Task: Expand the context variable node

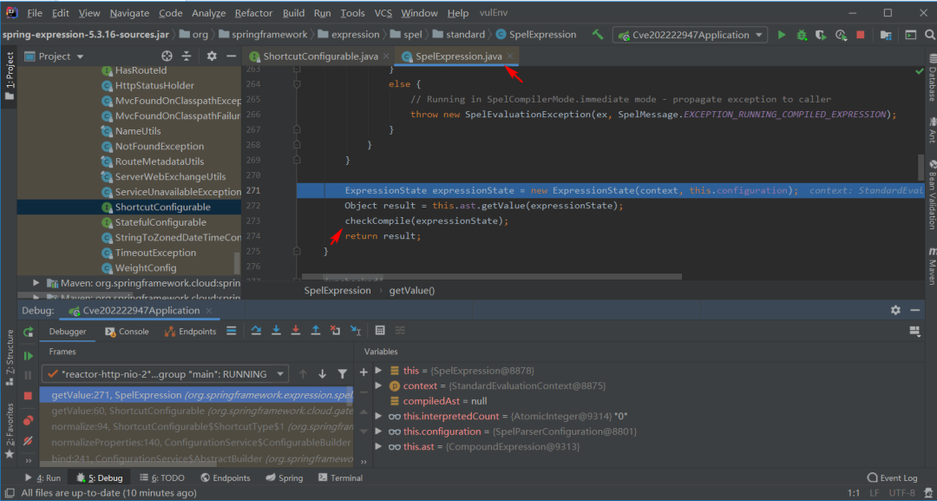Action: click(x=378, y=386)
